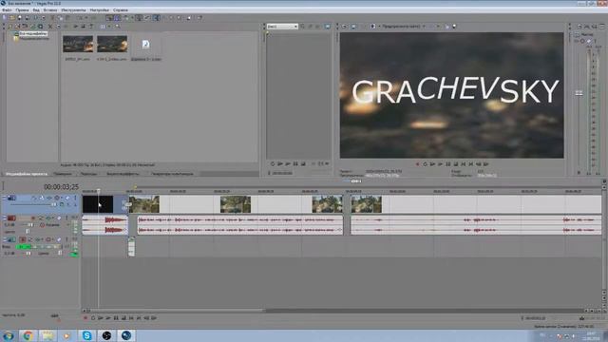Open Chrome from the Windows taskbar
608x342 pixels.
[28, 335]
